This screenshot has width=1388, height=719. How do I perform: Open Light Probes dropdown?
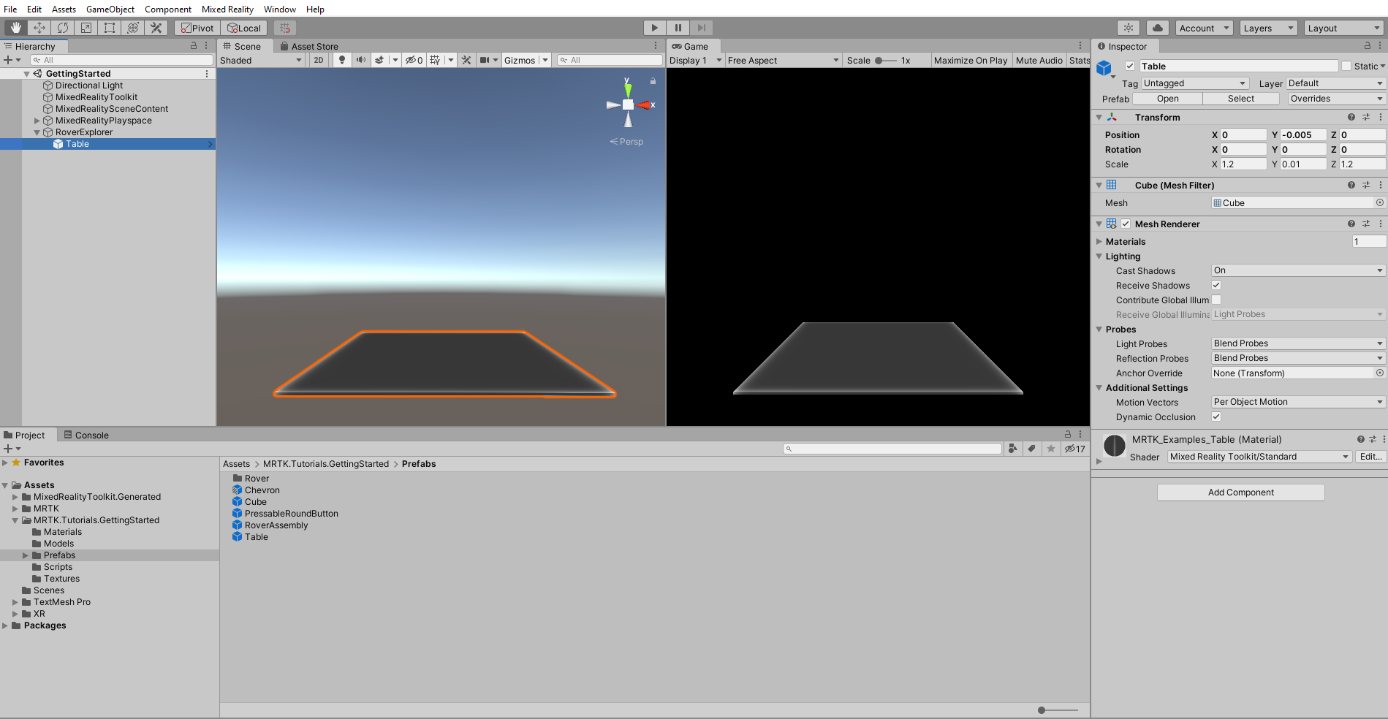tap(1298, 343)
